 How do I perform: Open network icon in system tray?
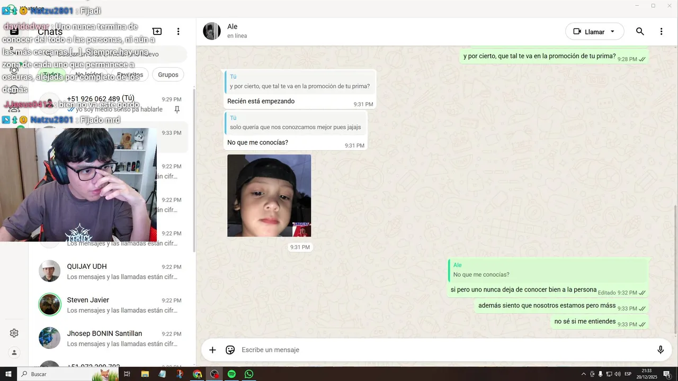(609, 374)
